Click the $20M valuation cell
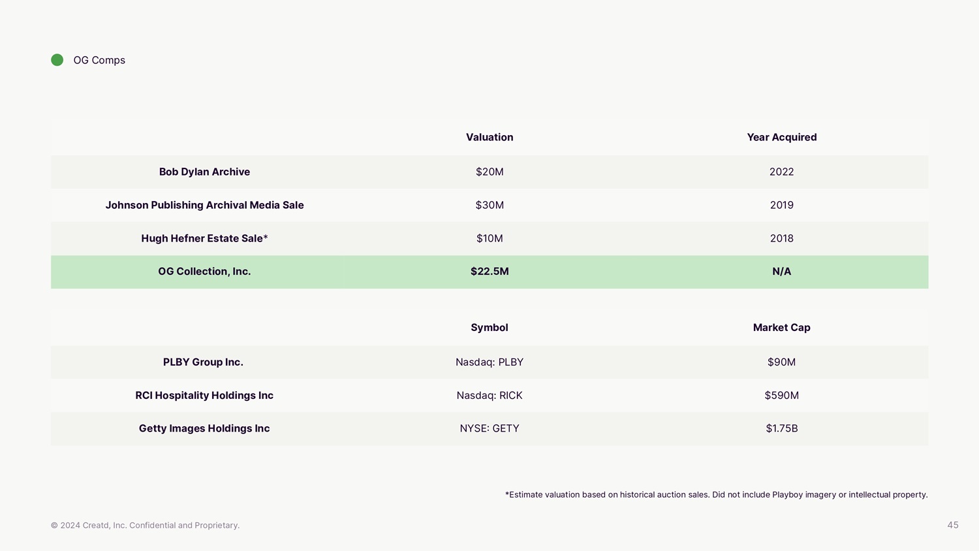979x551 pixels. click(x=489, y=172)
